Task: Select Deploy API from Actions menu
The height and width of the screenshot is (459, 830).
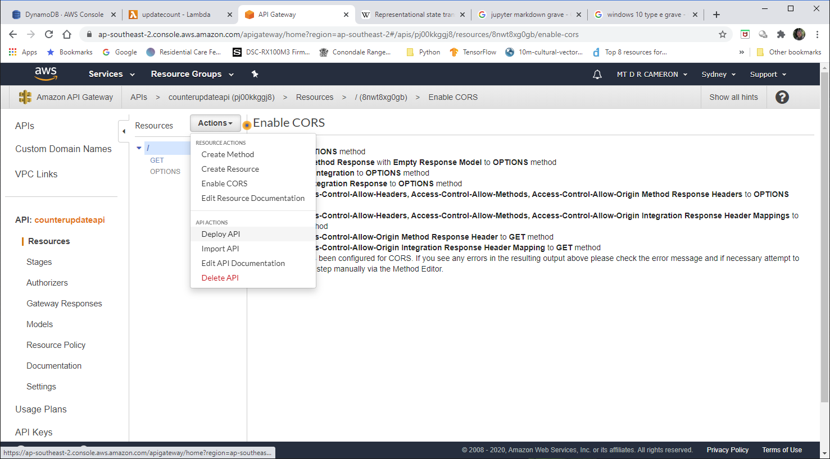Action: click(221, 234)
